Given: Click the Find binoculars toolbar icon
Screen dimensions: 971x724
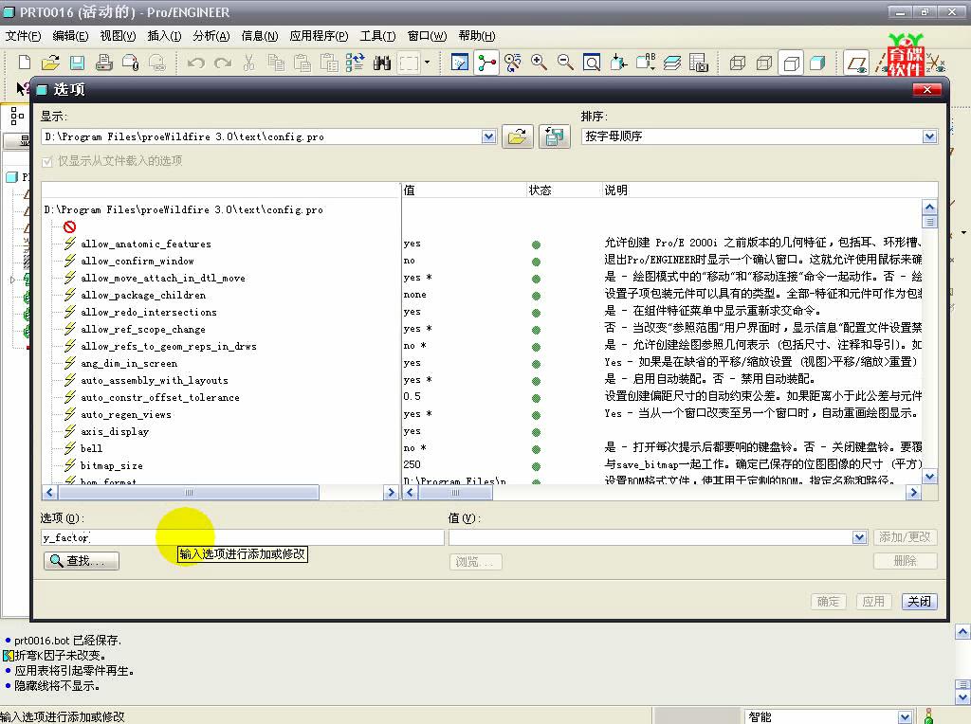Looking at the screenshot, I should coord(382,63).
